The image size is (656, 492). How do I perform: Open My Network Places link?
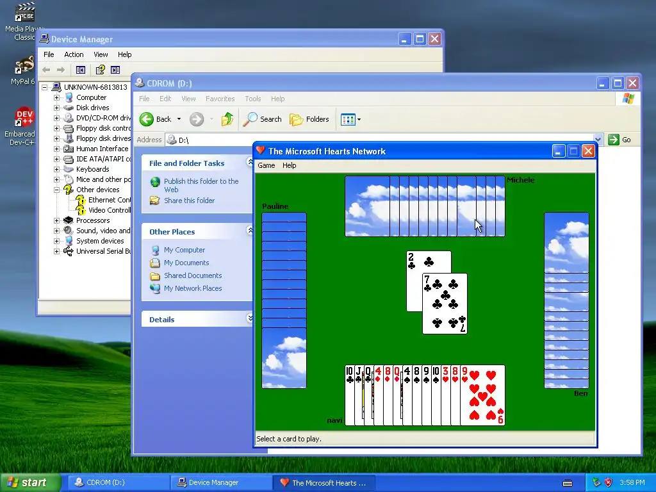click(x=193, y=288)
